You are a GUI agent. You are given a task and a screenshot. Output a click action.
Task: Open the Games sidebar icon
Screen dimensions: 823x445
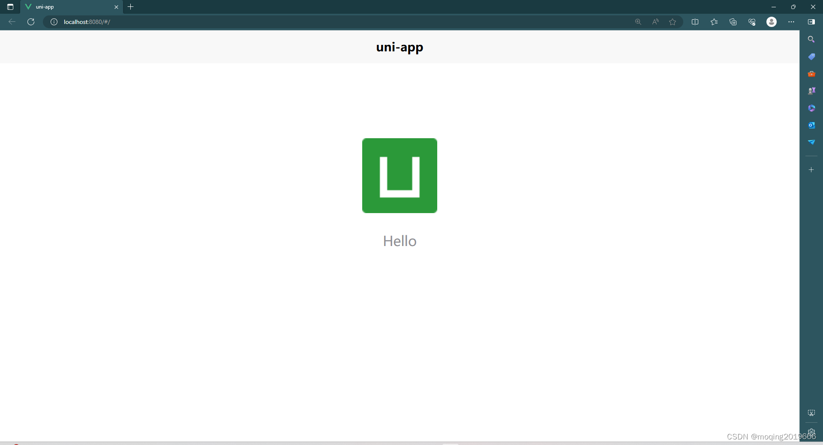pos(811,90)
